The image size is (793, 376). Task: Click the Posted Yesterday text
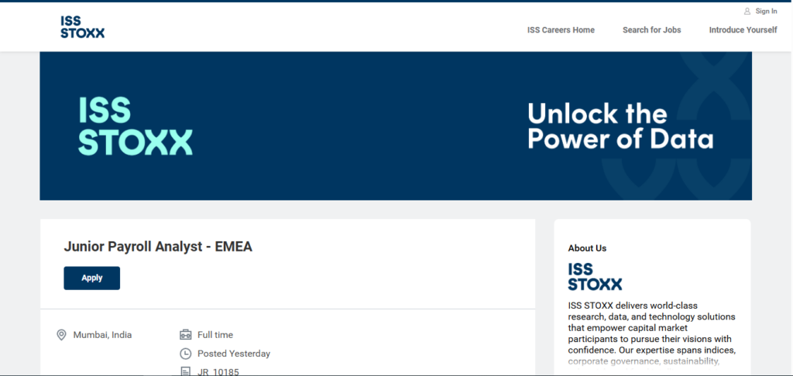[x=234, y=354]
